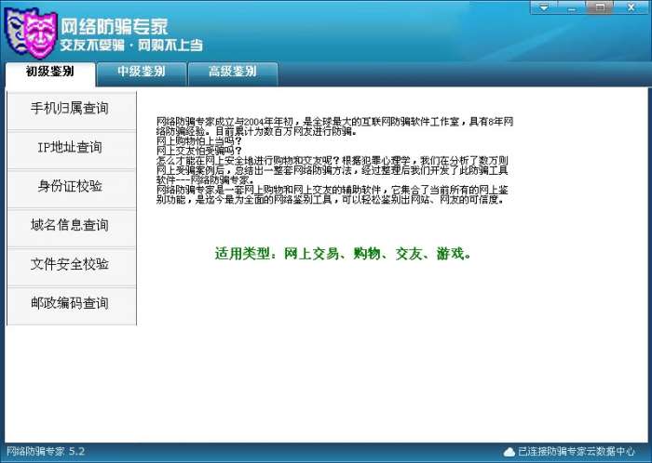Maximize the 网络防骗专家 window

599,7
